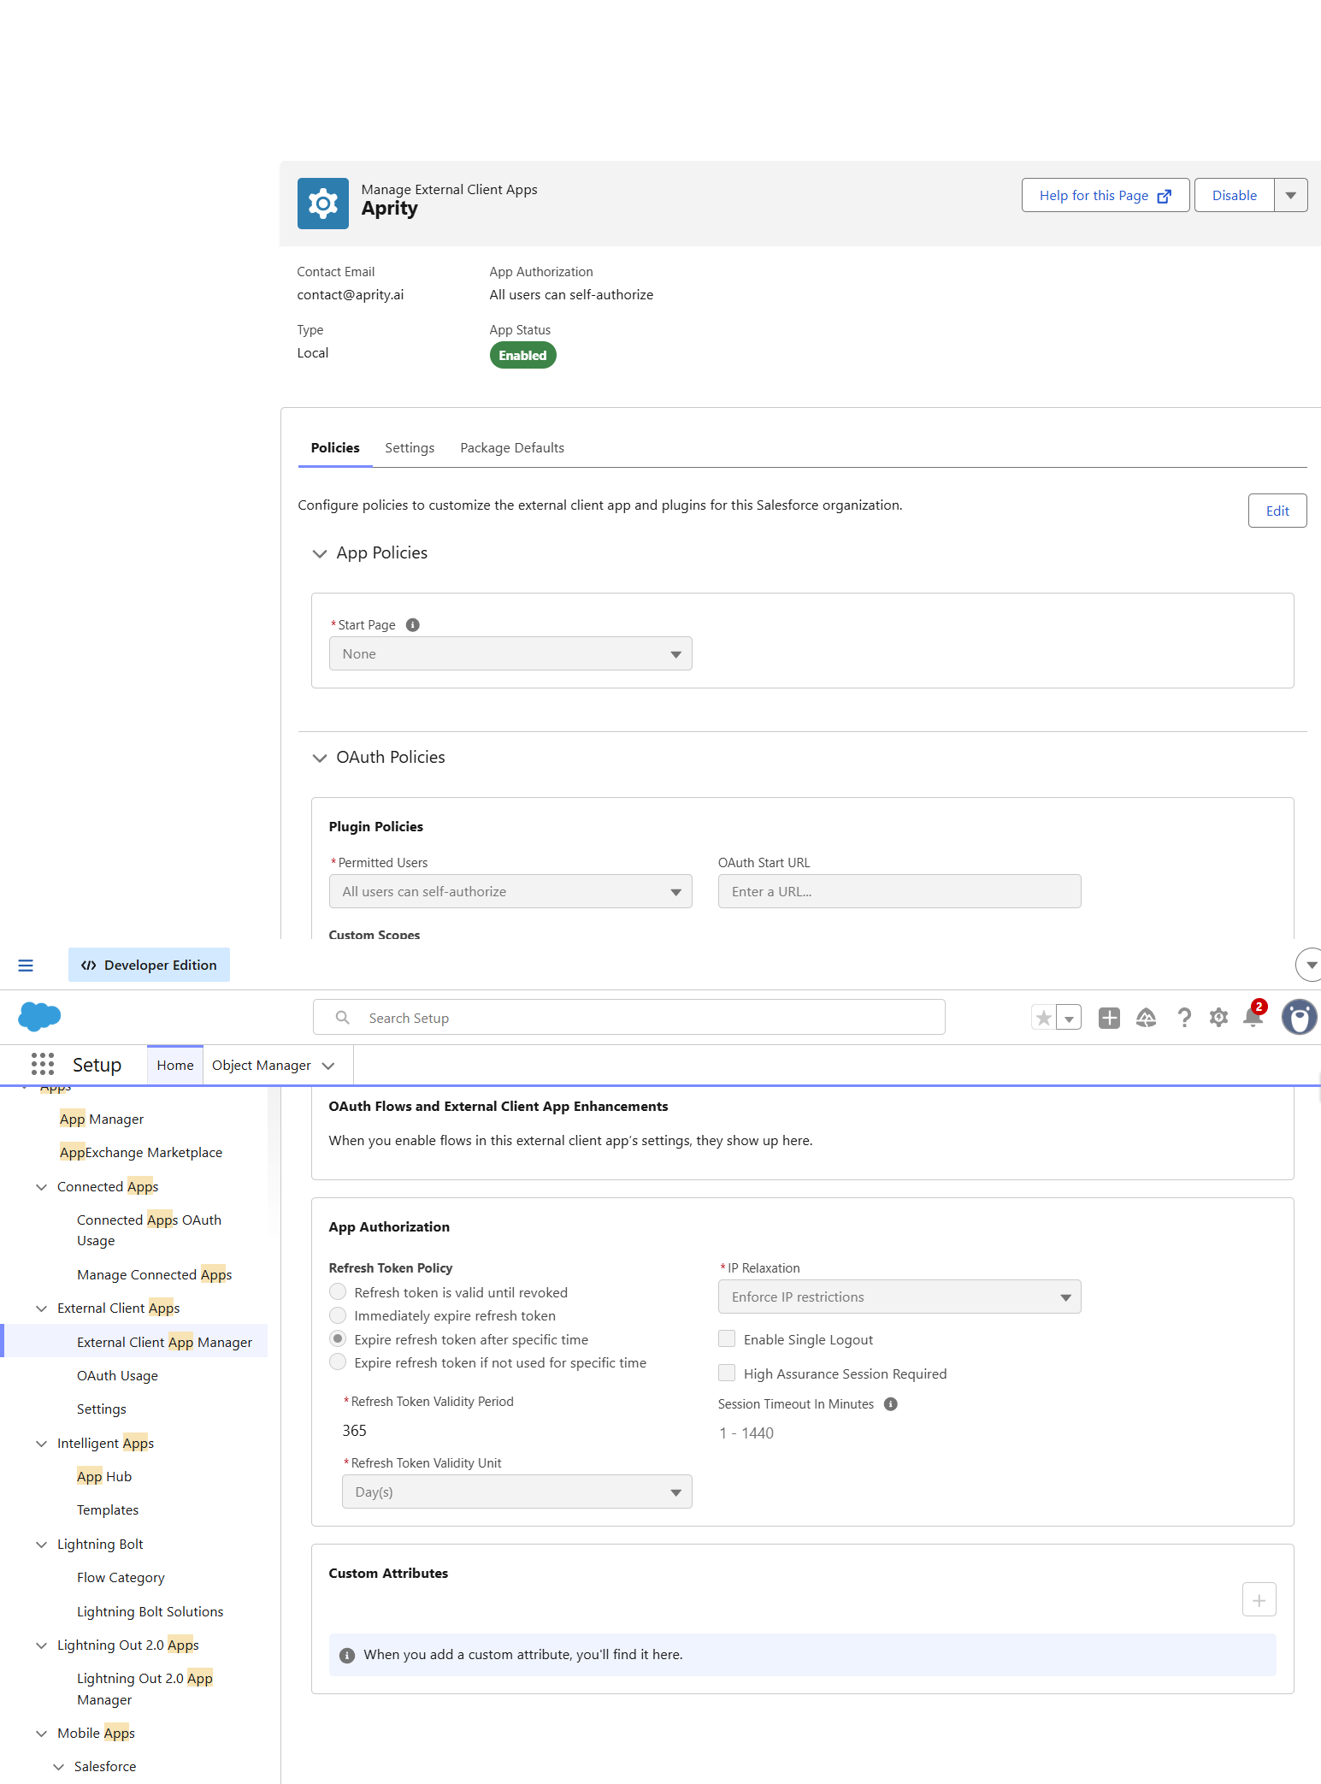Screen dimensions: 1321x1784
Task: Open the global actions plus icon
Action: 1109,1018
